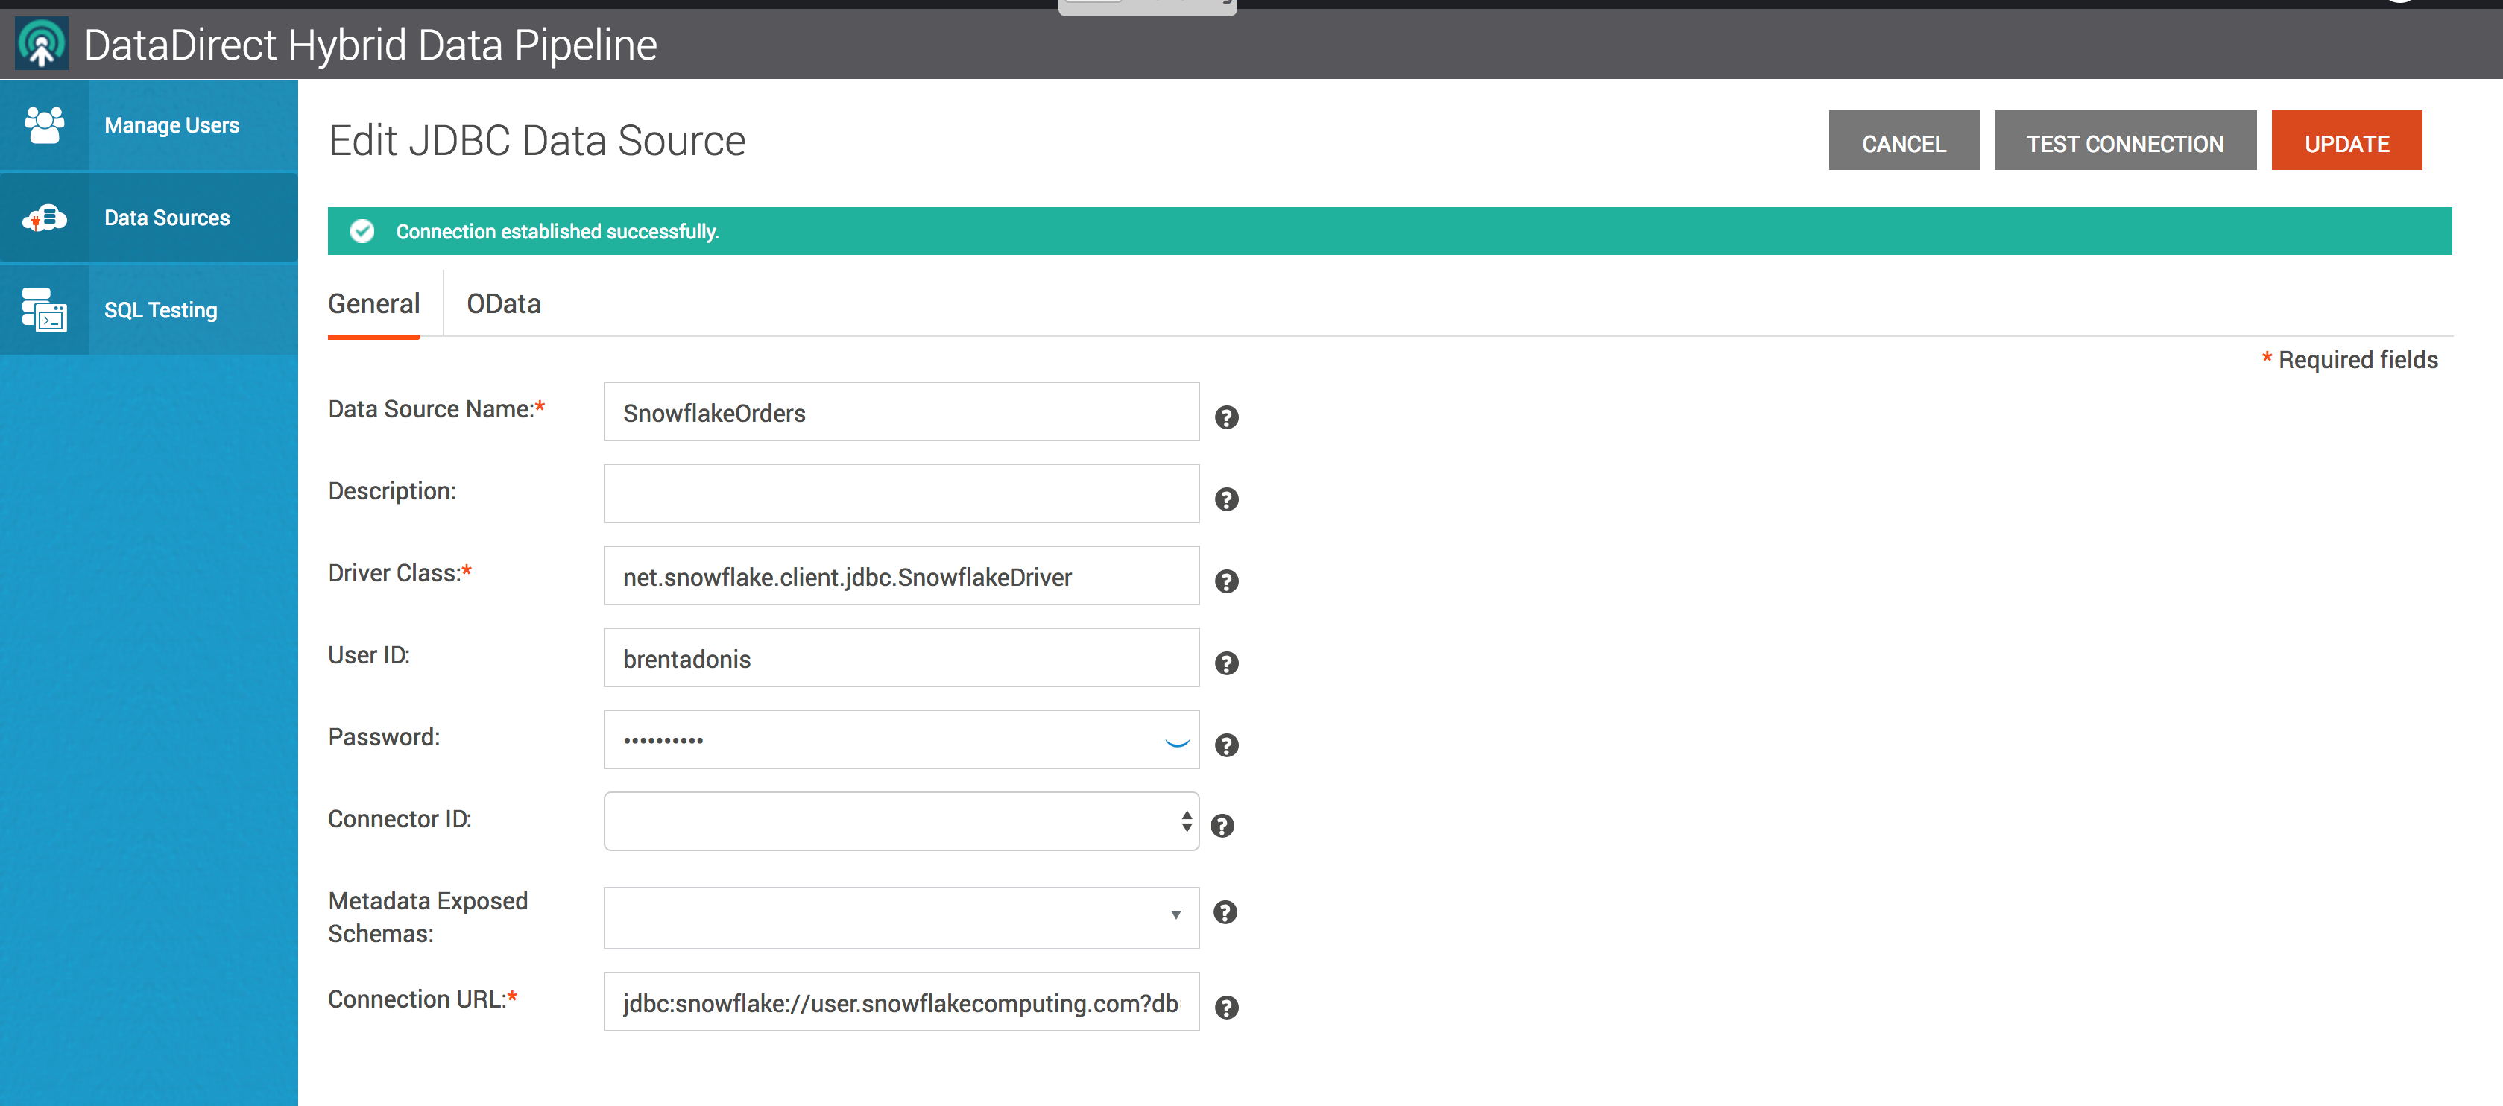
Task: Click the TEST CONNECTION button
Action: click(x=2125, y=142)
